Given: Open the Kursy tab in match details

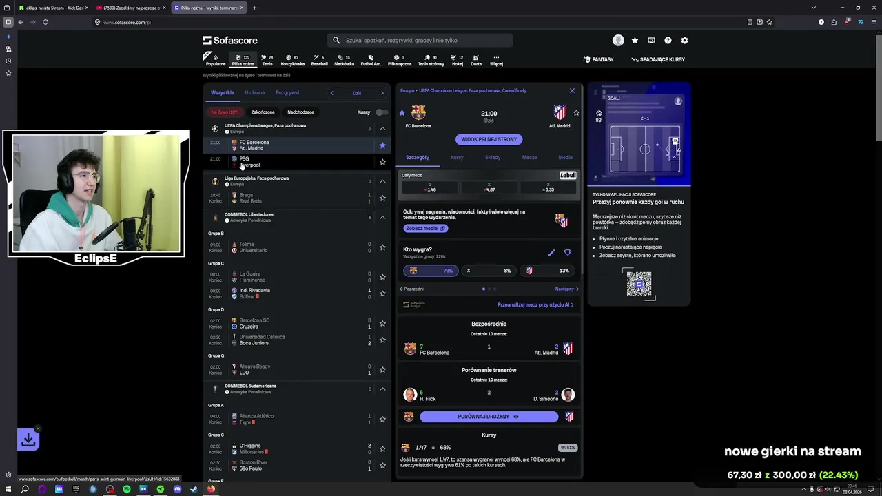Looking at the screenshot, I should (x=457, y=158).
